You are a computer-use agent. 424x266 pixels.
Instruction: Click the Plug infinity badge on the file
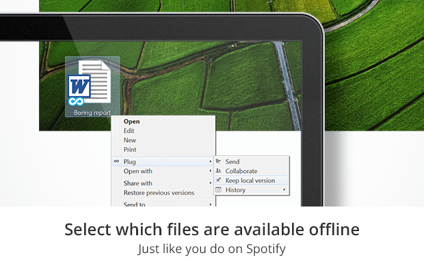76,102
